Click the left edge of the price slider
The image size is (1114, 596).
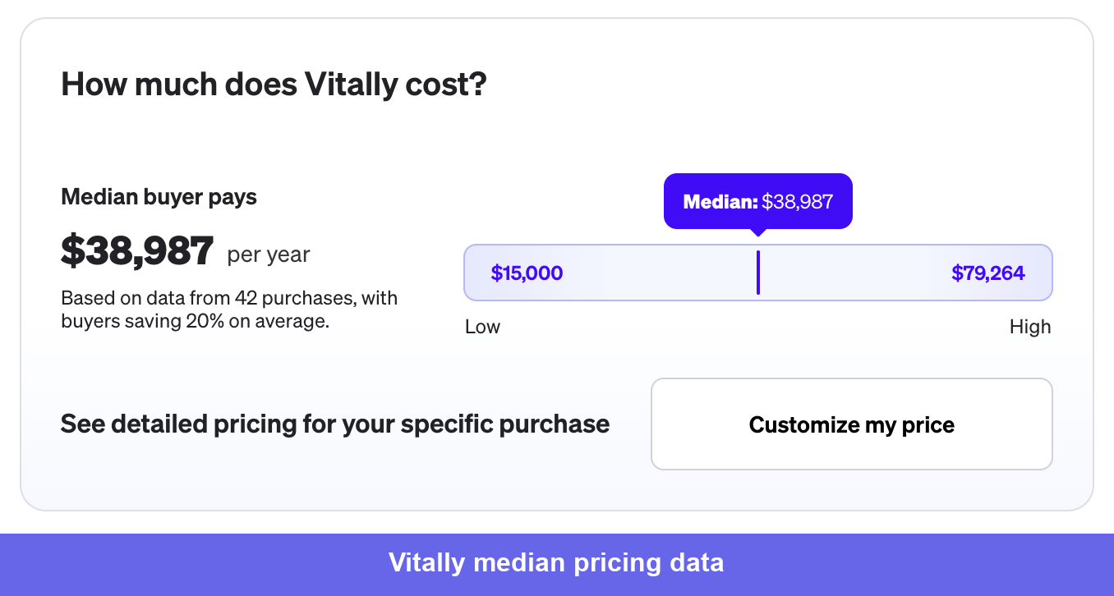coord(468,272)
